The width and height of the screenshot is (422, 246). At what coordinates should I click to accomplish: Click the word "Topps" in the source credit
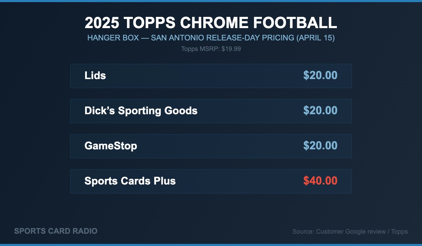399,232
